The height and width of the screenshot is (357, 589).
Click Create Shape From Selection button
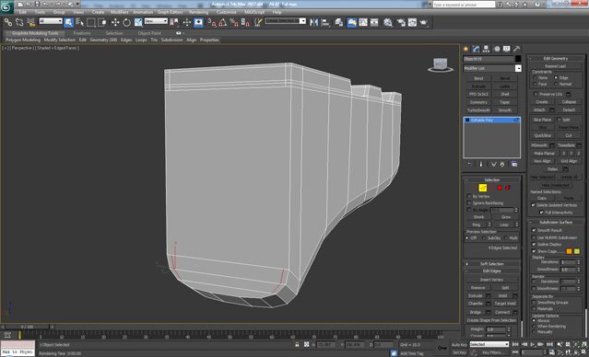[x=491, y=320]
